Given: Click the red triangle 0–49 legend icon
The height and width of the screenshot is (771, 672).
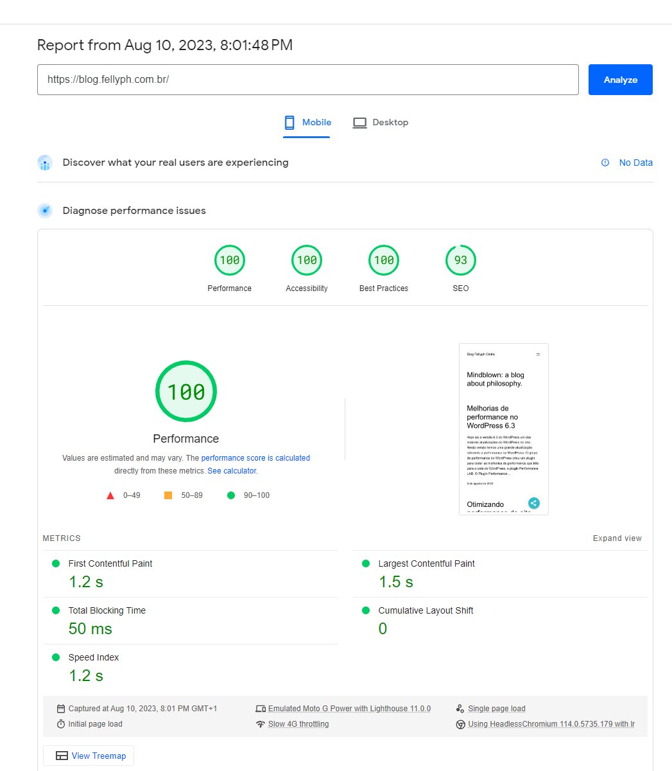Looking at the screenshot, I should pyautogui.click(x=110, y=495).
